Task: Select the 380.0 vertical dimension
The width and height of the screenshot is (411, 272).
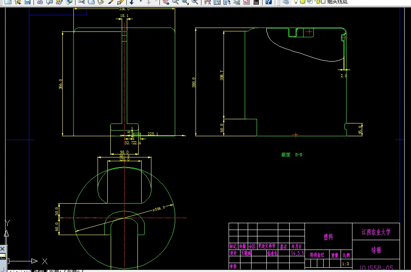Action: pos(193,82)
